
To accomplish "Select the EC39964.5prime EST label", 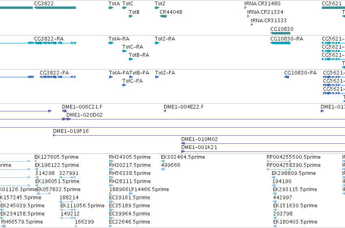I will 130,214.
